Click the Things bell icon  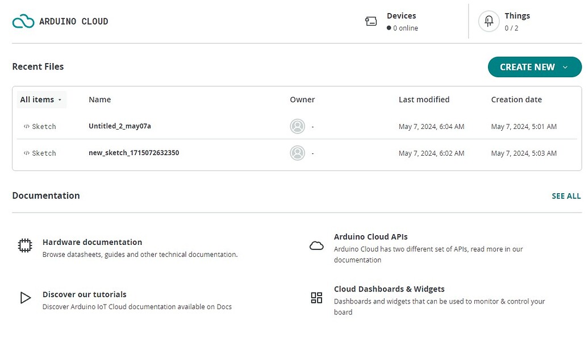tap(489, 22)
